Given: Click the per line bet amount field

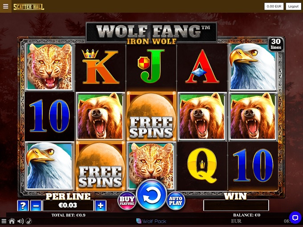Looking at the screenshot, I should (x=68, y=205).
